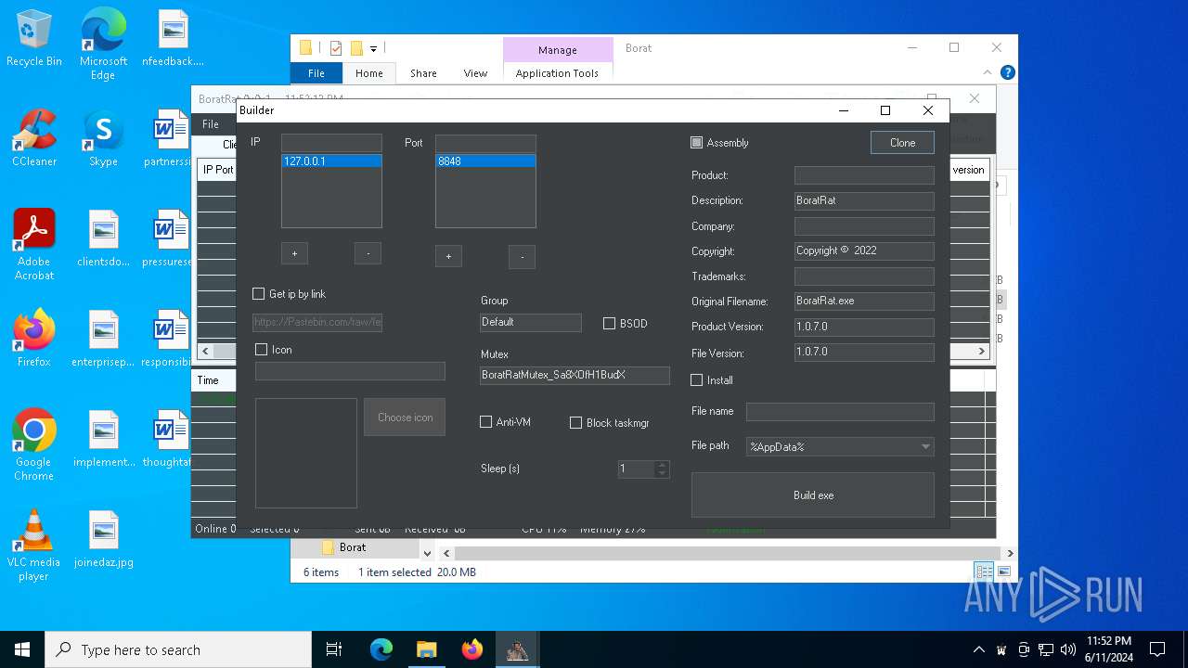The width and height of the screenshot is (1188, 668).
Task: Expand the Explorer ribbon chevron
Action: pyautogui.click(x=989, y=72)
